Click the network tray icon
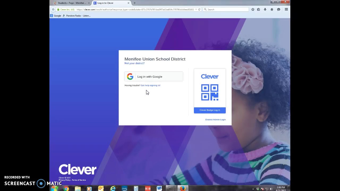 click(x=267, y=189)
